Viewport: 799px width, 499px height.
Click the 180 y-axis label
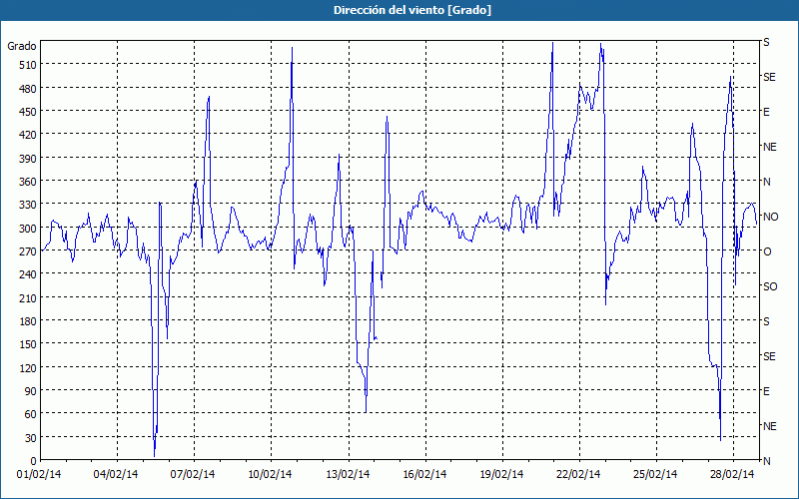(28, 321)
